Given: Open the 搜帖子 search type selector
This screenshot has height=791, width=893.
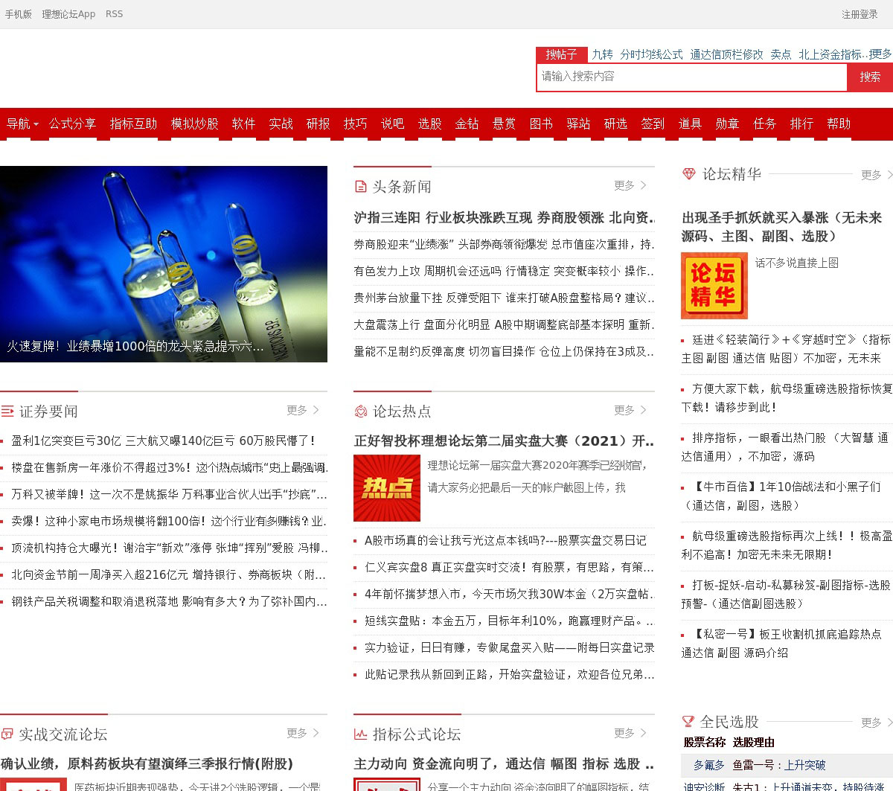Looking at the screenshot, I should pyautogui.click(x=562, y=54).
